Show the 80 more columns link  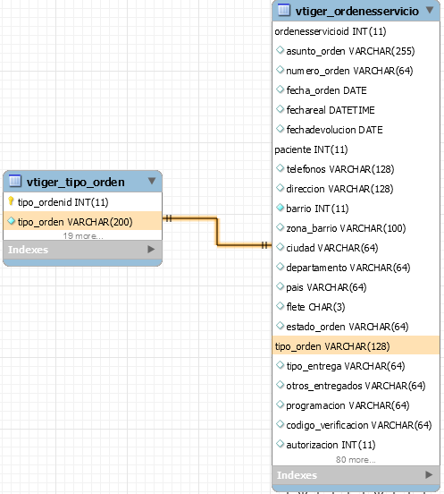click(356, 460)
